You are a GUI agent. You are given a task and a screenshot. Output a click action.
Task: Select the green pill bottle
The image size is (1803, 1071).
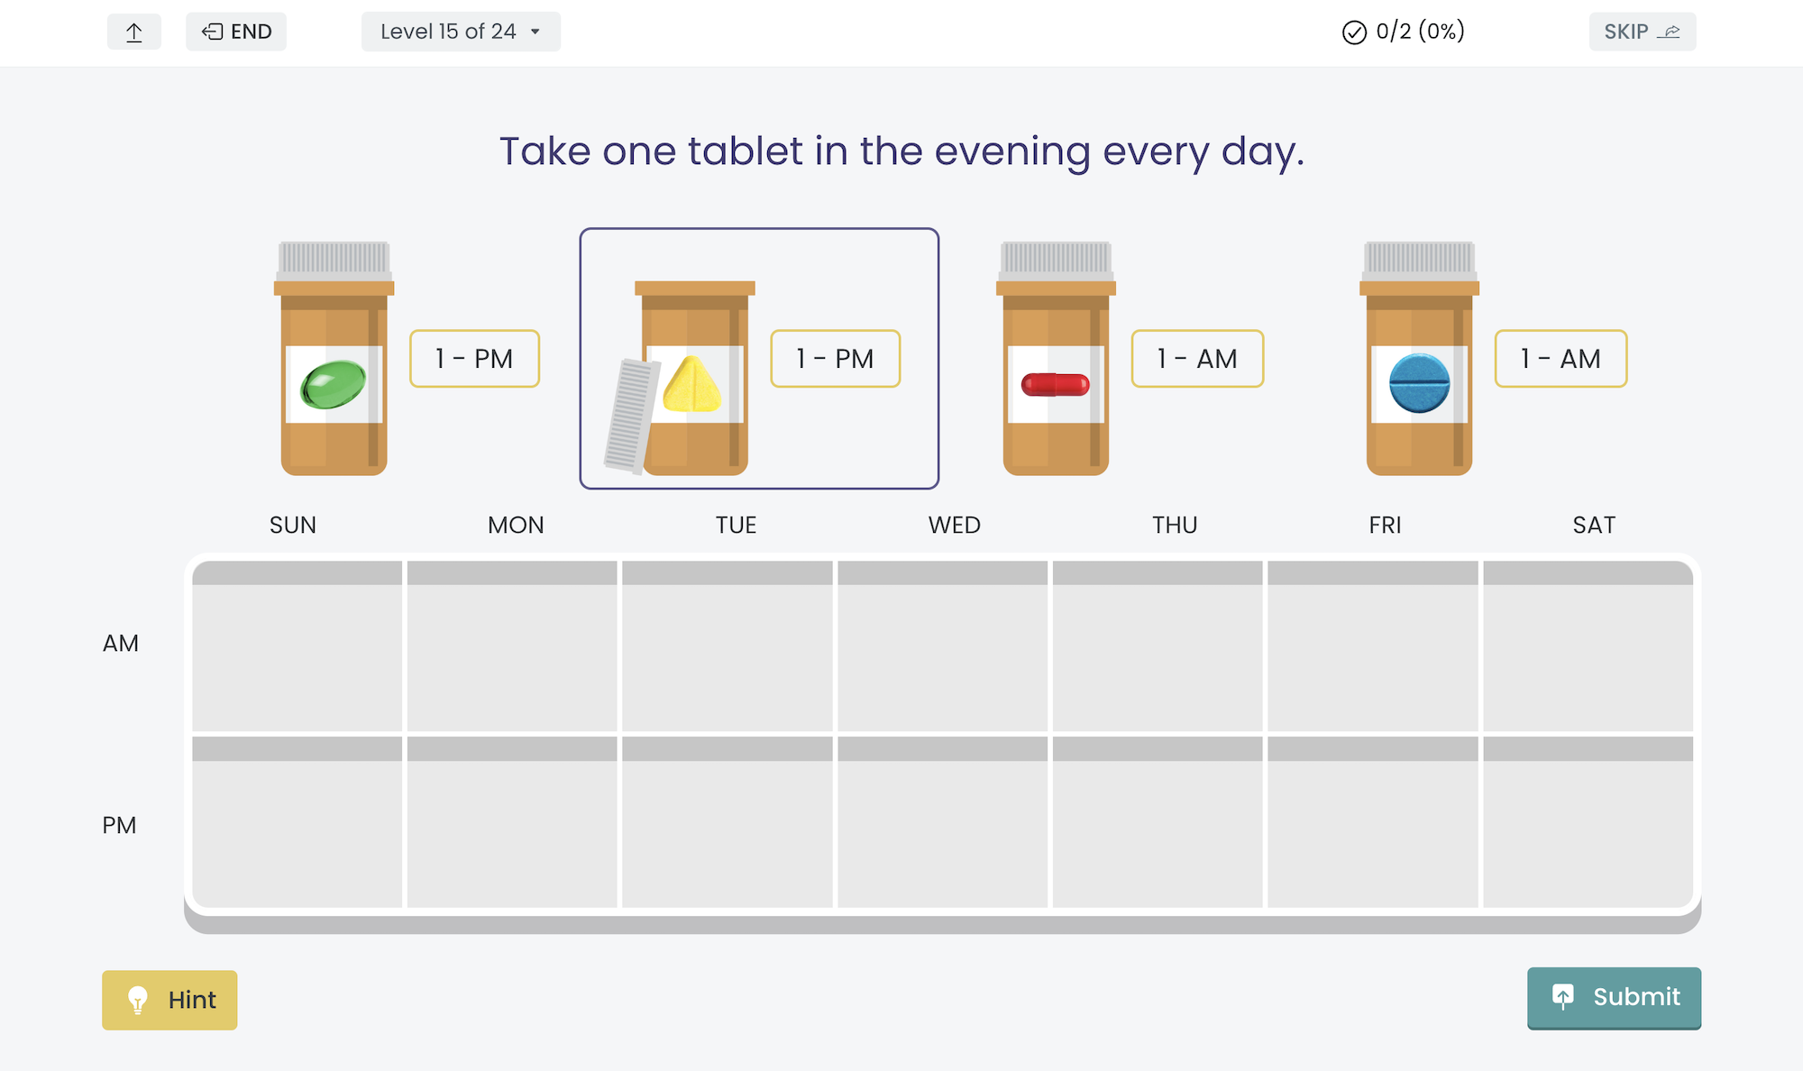[x=334, y=358]
